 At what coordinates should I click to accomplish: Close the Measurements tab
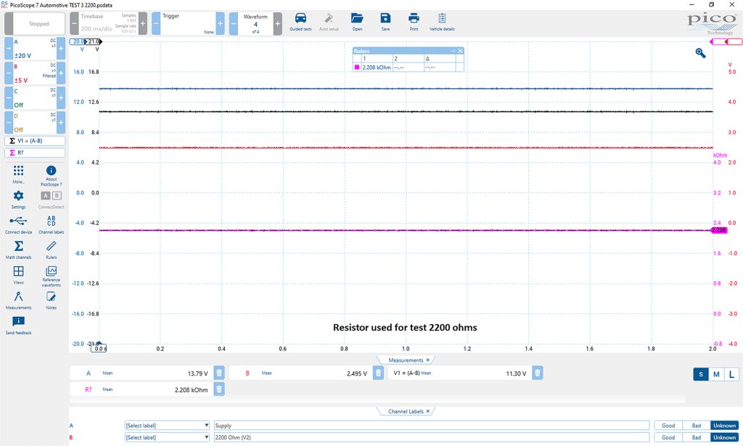click(x=428, y=360)
